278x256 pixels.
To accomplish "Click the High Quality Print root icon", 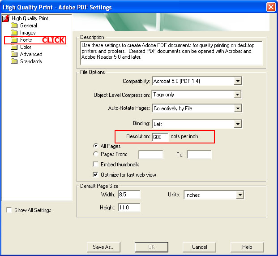I will pyautogui.click(x=6, y=18).
